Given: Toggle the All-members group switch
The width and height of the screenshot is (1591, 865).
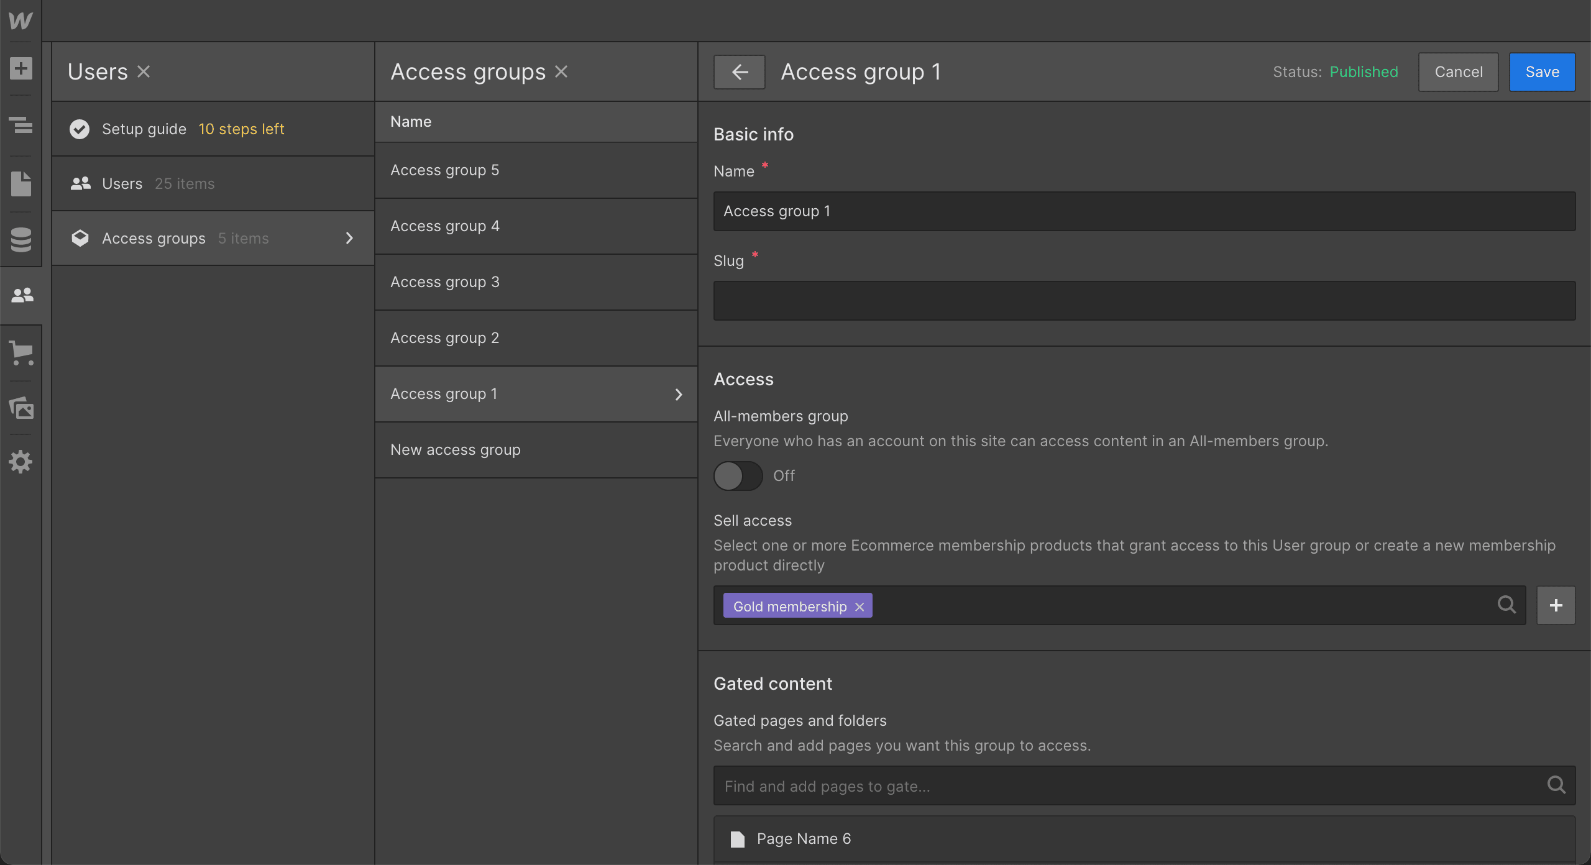Looking at the screenshot, I should pyautogui.click(x=738, y=476).
